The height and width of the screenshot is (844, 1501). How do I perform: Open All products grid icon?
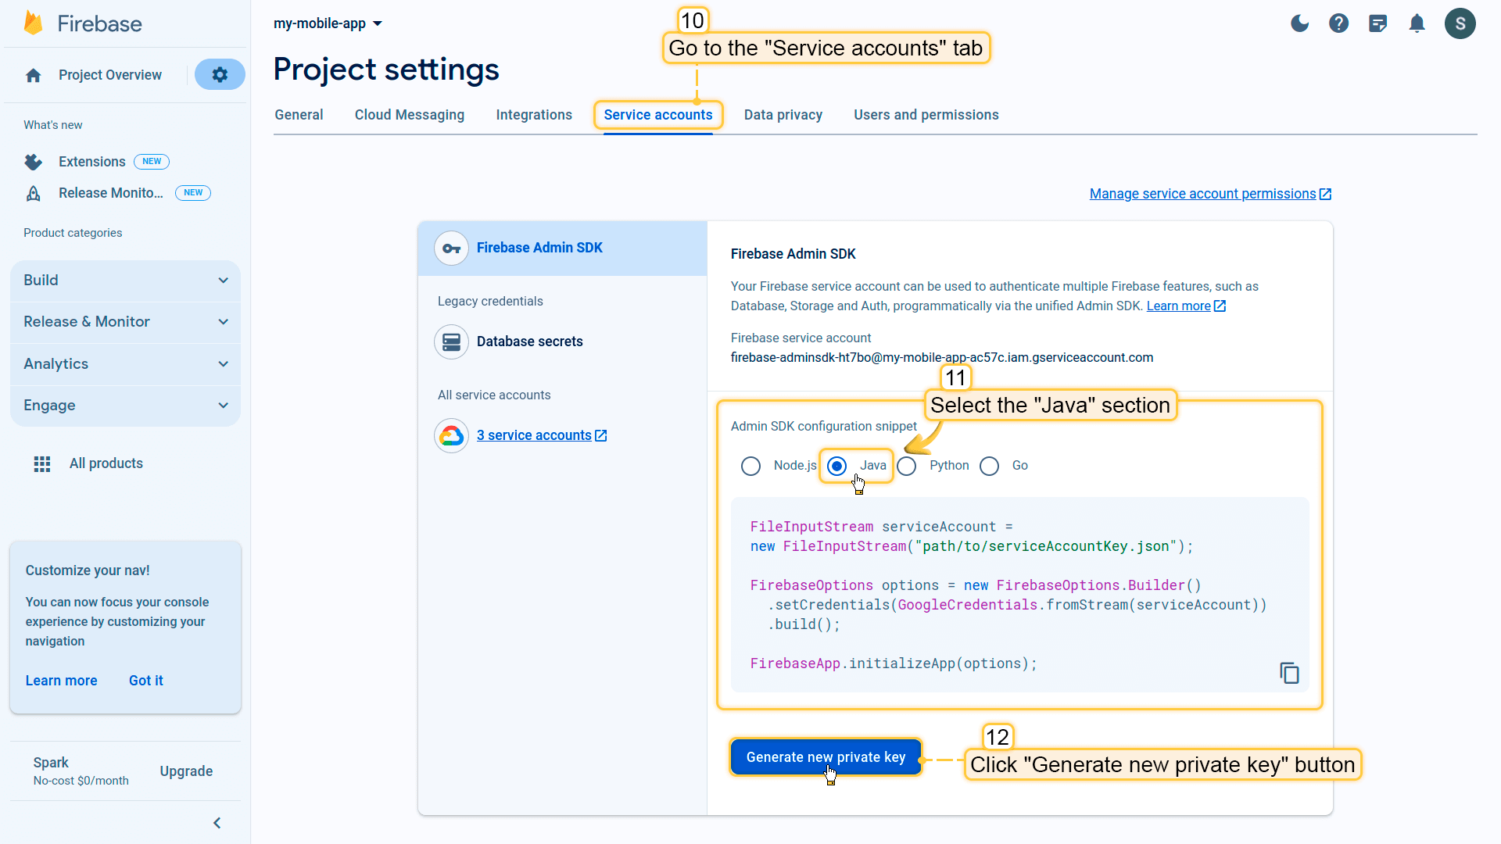(42, 464)
